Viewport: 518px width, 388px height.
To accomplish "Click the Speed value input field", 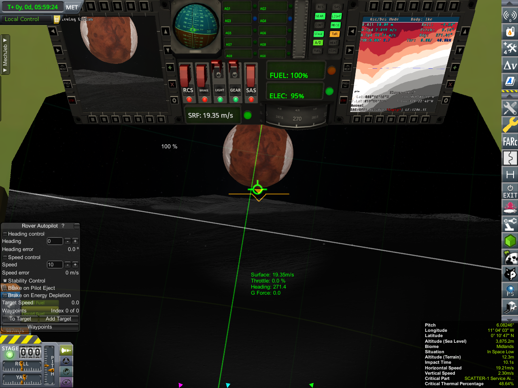I will 55,265.
